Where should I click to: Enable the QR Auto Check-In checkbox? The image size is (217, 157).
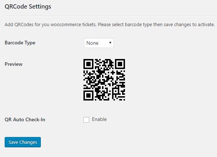point(86,120)
